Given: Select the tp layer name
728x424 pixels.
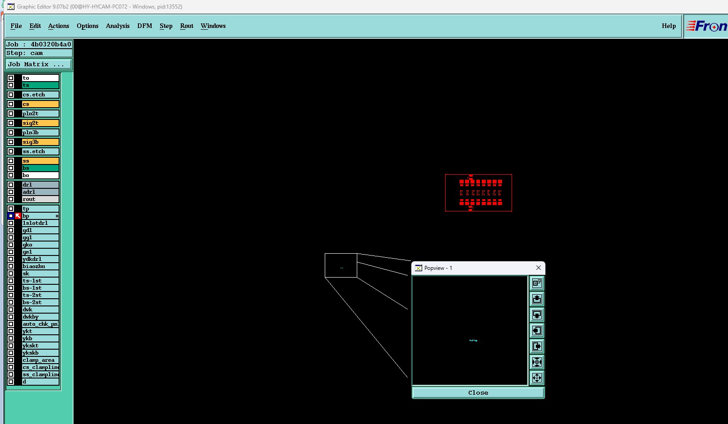Looking at the screenshot, I should pos(41,209).
